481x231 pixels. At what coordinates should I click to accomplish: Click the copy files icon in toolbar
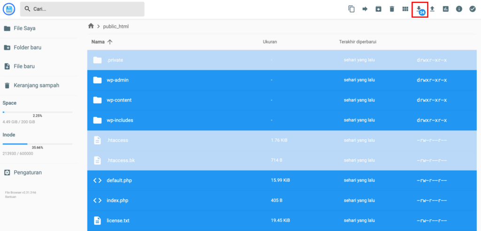tap(351, 9)
